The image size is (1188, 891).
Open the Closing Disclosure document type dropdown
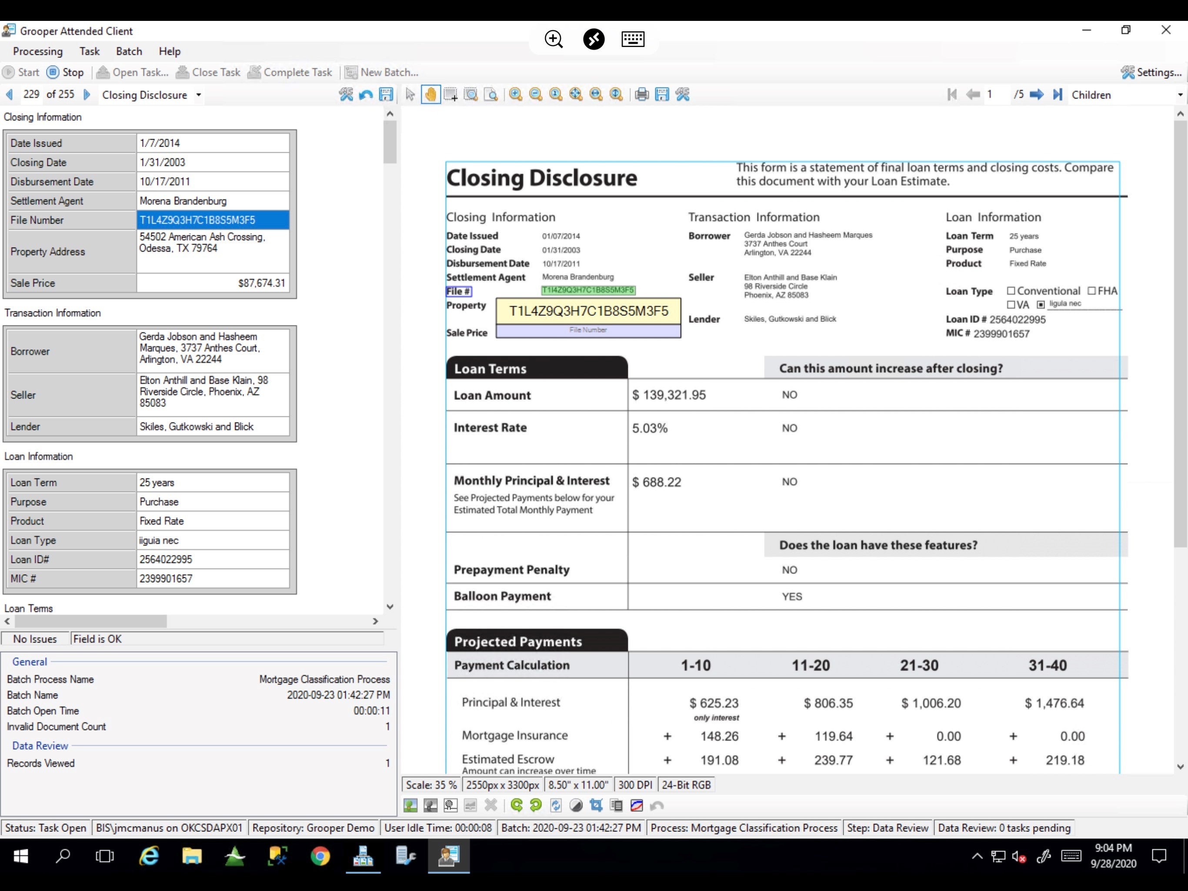(199, 95)
